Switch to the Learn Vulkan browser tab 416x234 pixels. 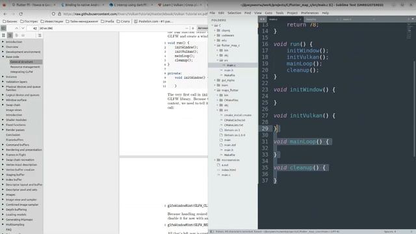tap(179, 5)
